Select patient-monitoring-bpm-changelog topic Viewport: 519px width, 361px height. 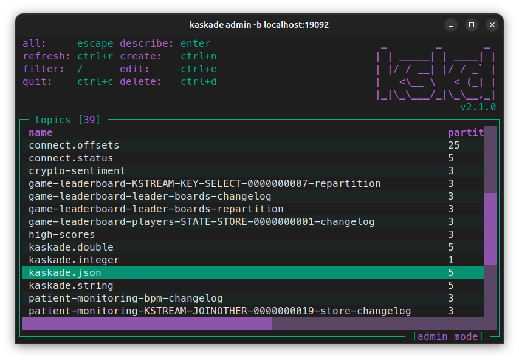(x=253, y=298)
